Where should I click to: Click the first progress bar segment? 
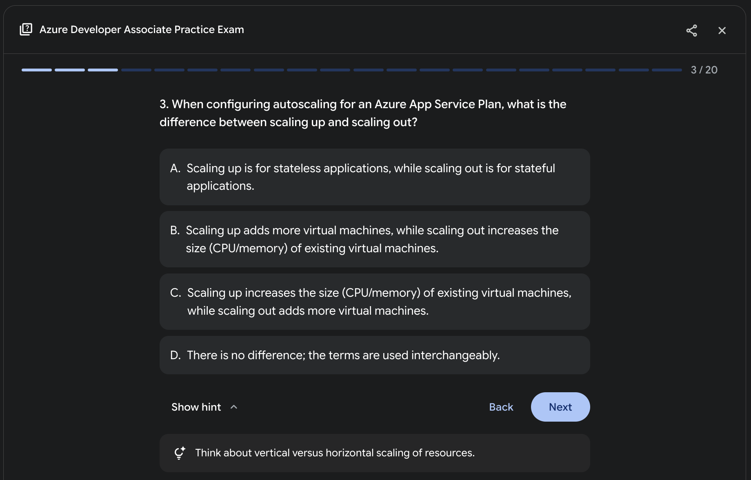tap(37, 70)
